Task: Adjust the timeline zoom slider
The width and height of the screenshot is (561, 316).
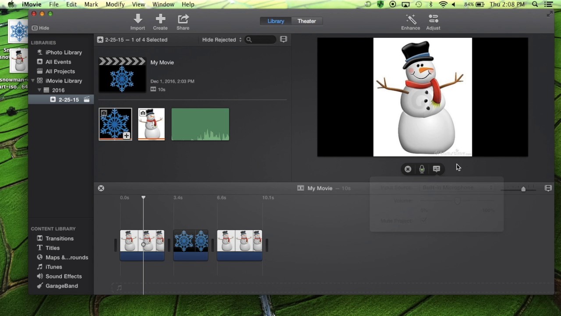Action: pos(523,189)
